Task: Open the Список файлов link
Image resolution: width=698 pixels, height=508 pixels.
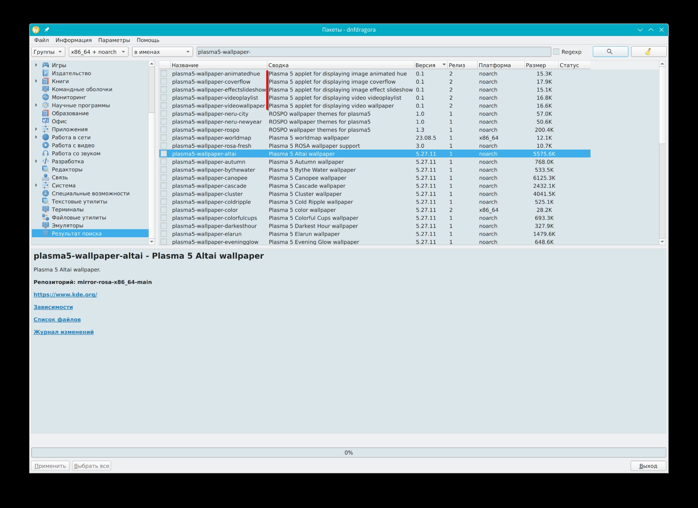Action: 57,320
